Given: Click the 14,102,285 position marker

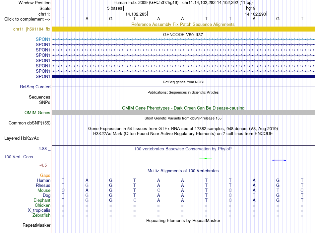Looking at the screenshot, I should (x=136, y=14).
